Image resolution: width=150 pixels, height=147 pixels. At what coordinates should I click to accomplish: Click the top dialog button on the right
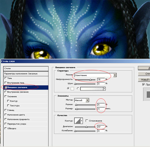tap(144, 68)
